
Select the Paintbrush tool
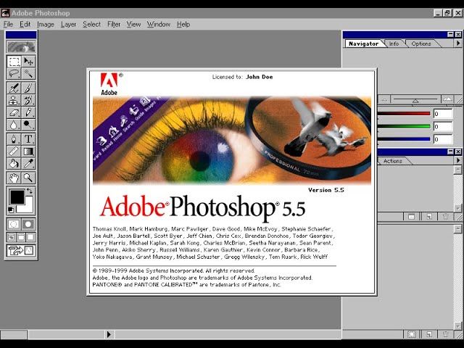point(29,88)
